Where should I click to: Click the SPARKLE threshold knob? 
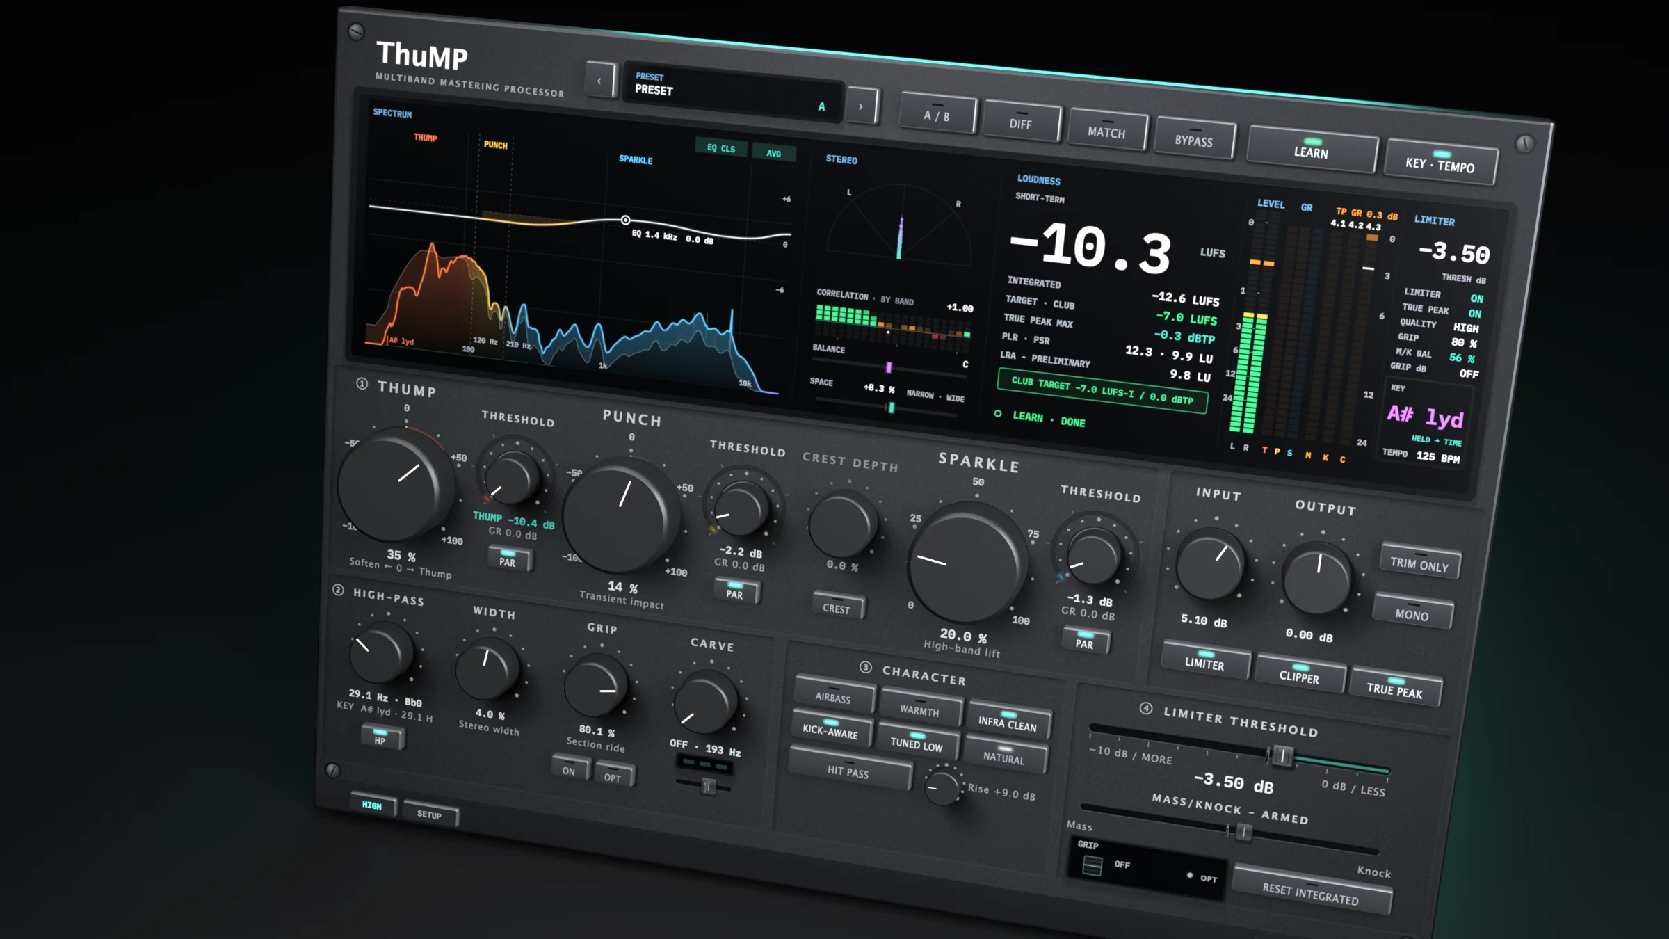click(1094, 556)
